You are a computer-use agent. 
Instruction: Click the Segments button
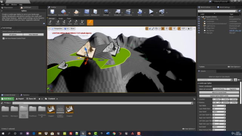[x=233, y=89]
